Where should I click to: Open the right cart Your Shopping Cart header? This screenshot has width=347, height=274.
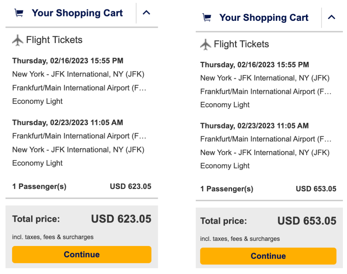click(x=264, y=17)
